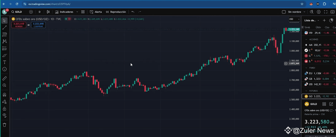This screenshot has width=336, height=137.
Task: Add symbol to compare with plus icon
Action: (31, 12)
